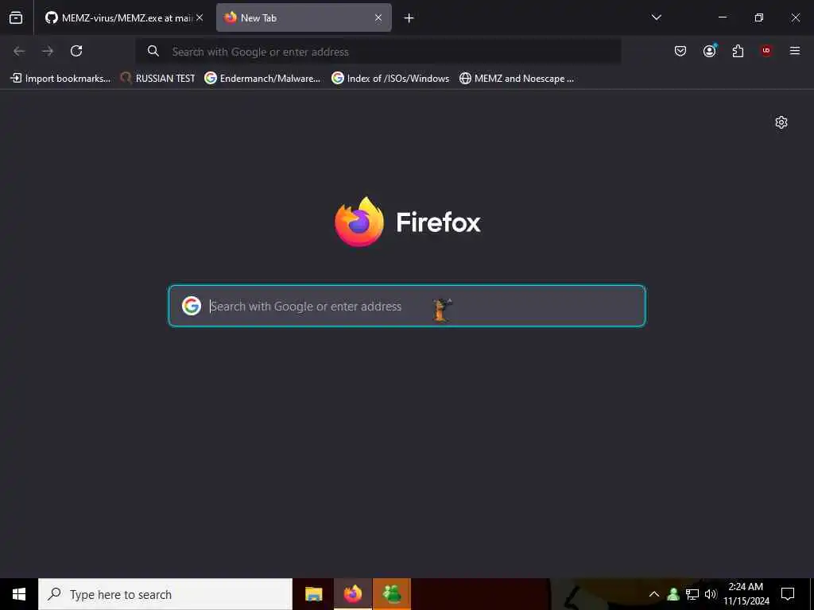Click the green user tray icon
Screen dimensions: 814x610
[673, 594]
